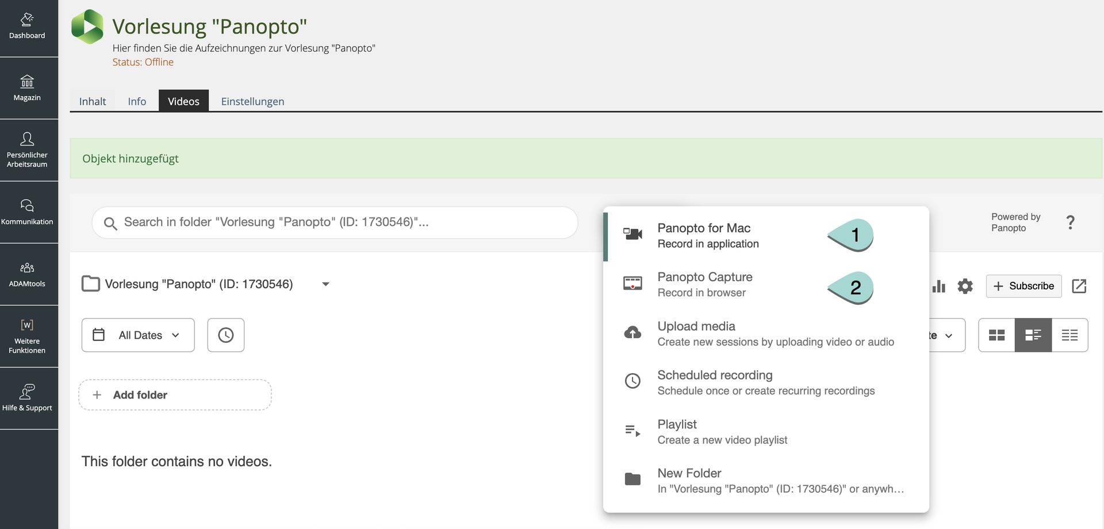Click the Subscribe button
This screenshot has width=1104, height=529.
(x=1023, y=286)
